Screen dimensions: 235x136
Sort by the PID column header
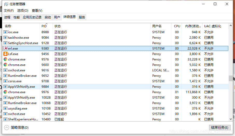(46, 26)
